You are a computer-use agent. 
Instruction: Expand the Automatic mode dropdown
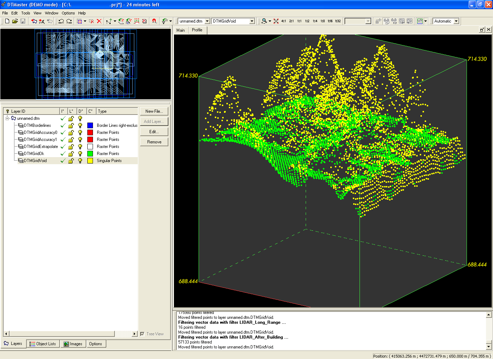456,21
